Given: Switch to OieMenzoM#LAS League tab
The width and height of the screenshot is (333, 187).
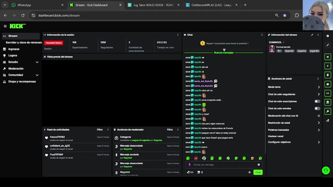Looking at the screenshot, I should (x=211, y=5).
